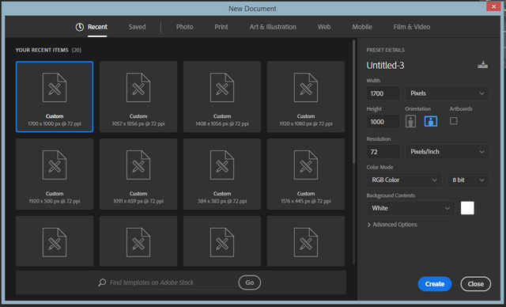Switch to the Photo tab

point(184,27)
